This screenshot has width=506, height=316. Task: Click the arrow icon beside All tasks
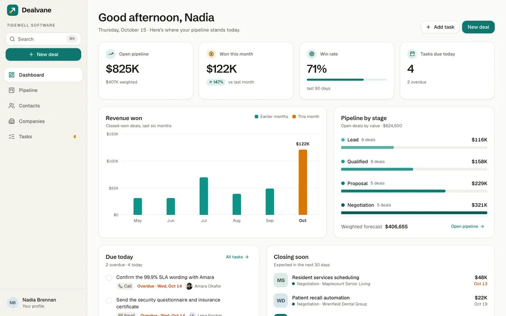click(x=247, y=257)
